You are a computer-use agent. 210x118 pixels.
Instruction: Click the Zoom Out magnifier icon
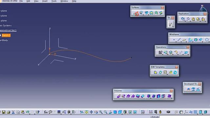pos(106,112)
